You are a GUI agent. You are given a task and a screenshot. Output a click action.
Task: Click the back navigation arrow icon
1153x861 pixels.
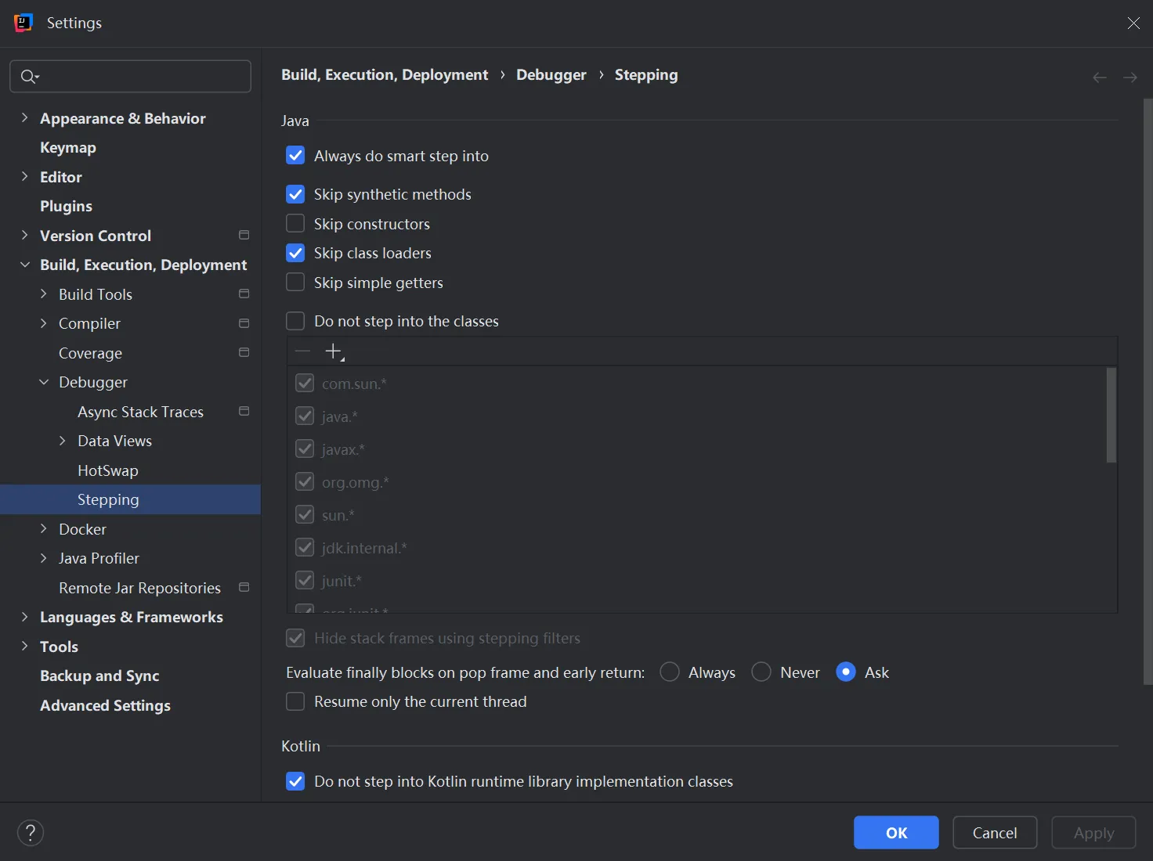(1099, 77)
